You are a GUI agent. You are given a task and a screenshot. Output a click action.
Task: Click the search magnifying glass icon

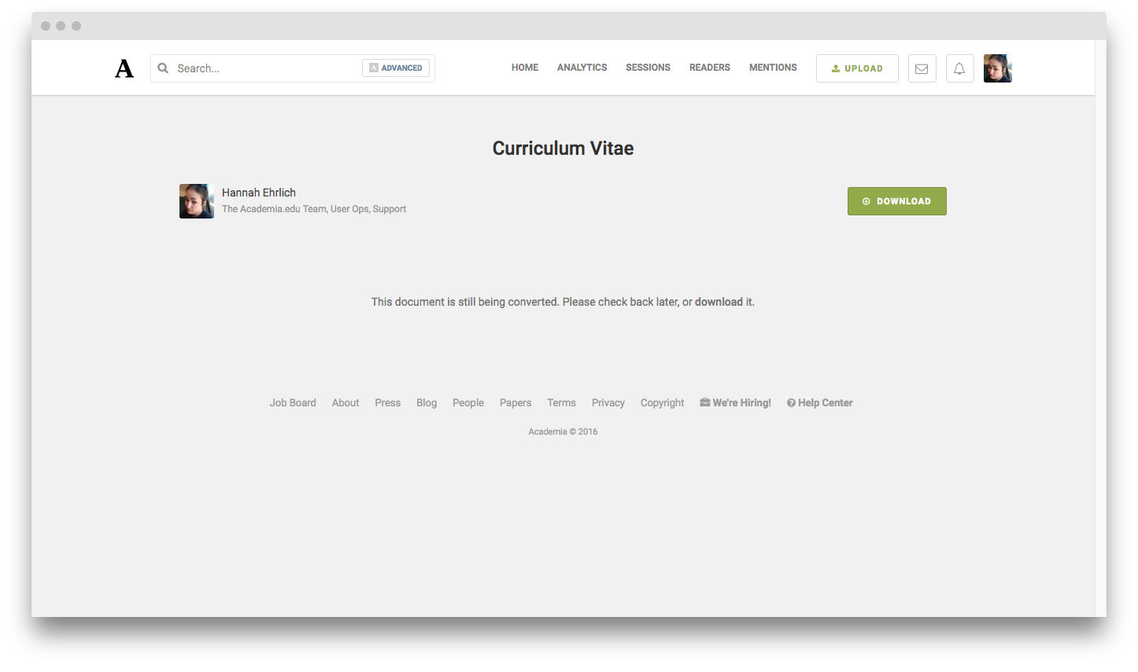click(163, 68)
